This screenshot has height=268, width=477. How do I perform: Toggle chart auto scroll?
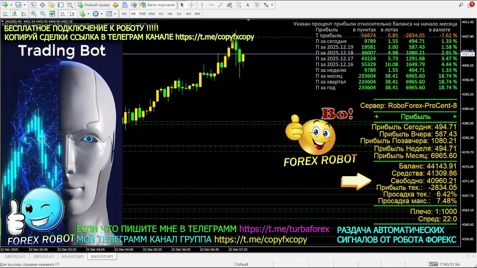63,14
